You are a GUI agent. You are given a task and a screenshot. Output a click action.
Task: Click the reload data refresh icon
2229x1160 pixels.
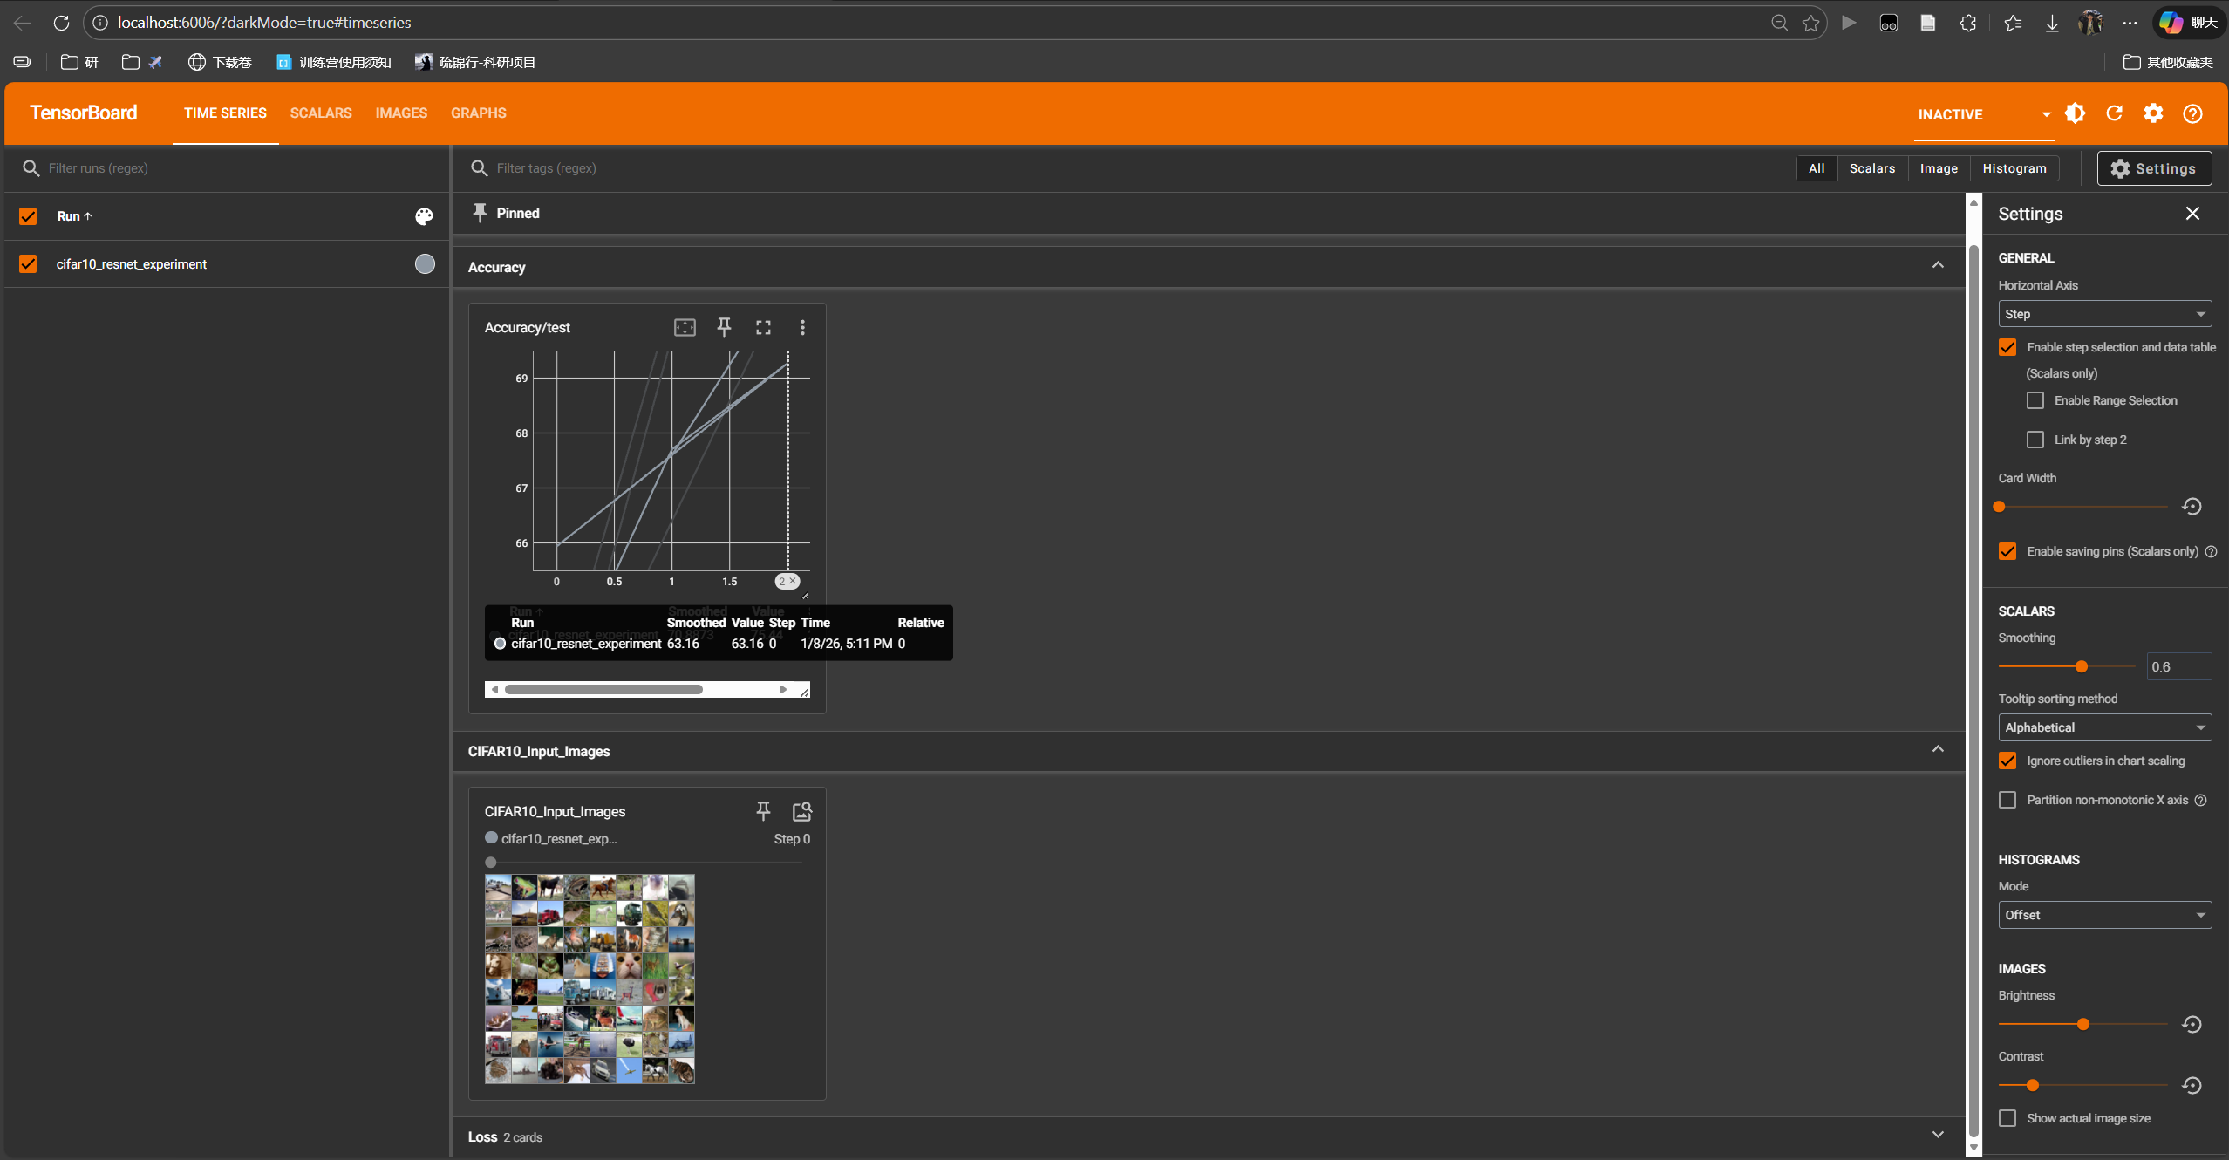click(x=2114, y=113)
